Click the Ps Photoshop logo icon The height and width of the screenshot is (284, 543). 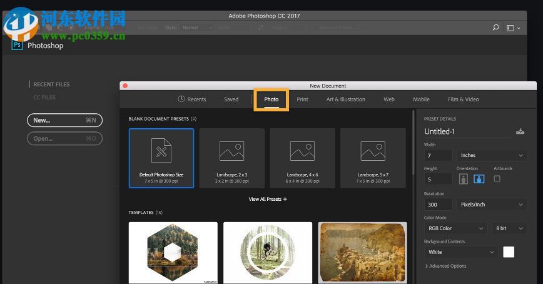[17, 45]
